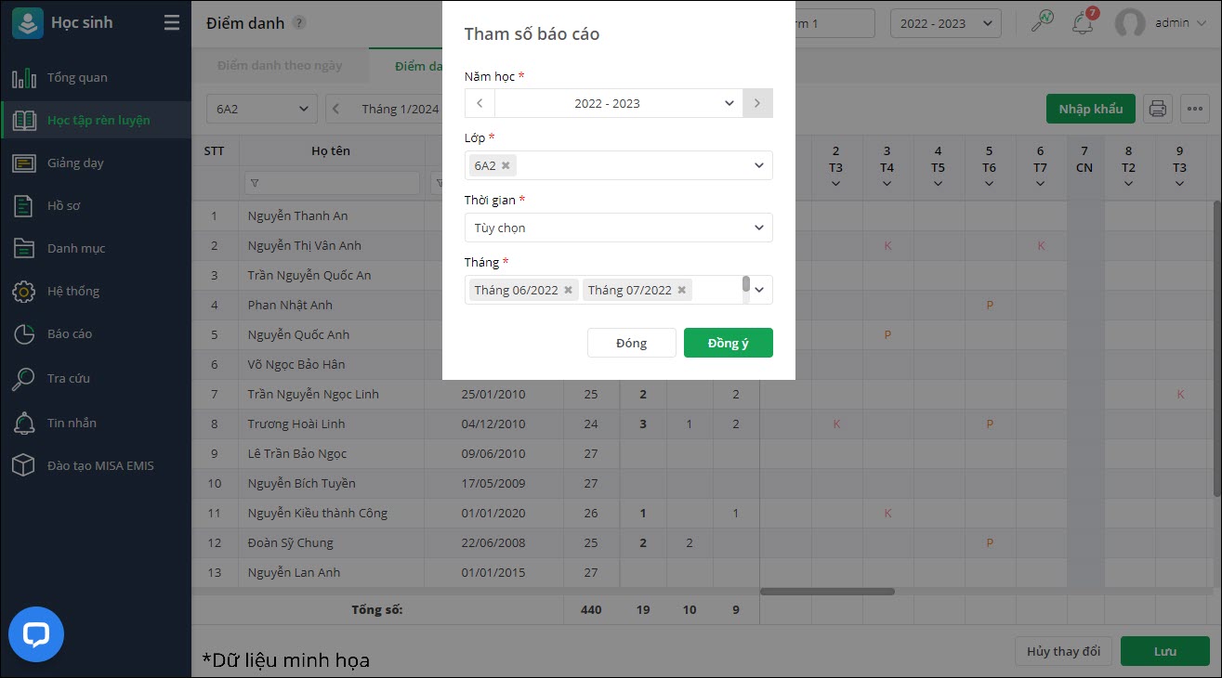
Task: Click the help icon beside Điểm danh
Action: click(x=298, y=23)
